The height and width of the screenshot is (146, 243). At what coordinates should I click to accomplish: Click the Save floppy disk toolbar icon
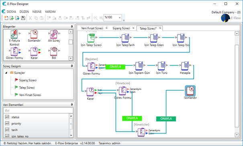pyautogui.click(x=23, y=18)
